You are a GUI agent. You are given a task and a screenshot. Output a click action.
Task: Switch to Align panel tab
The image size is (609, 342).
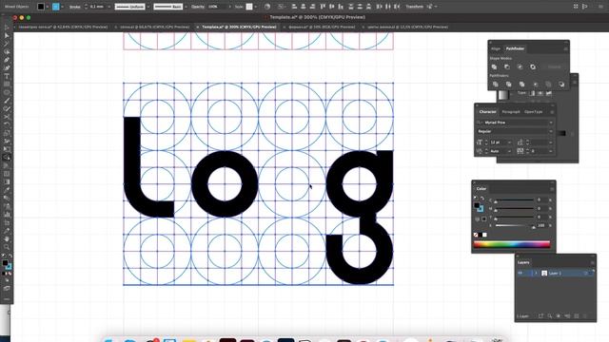pos(496,48)
